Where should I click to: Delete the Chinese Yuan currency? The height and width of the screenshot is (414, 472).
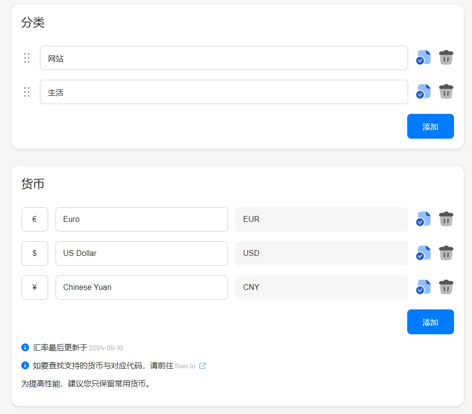click(446, 287)
